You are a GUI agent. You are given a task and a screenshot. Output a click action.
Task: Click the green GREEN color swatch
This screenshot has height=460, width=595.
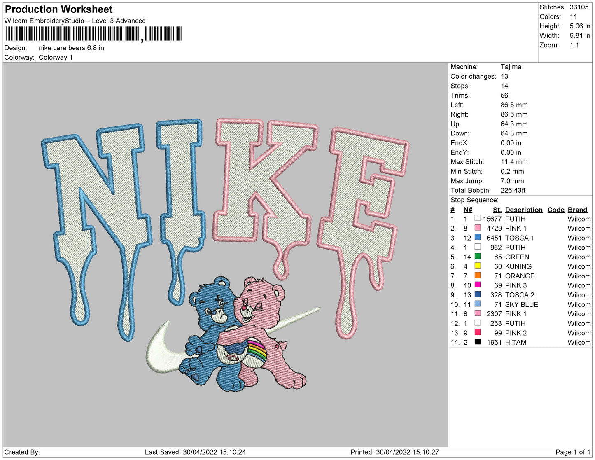[478, 257]
